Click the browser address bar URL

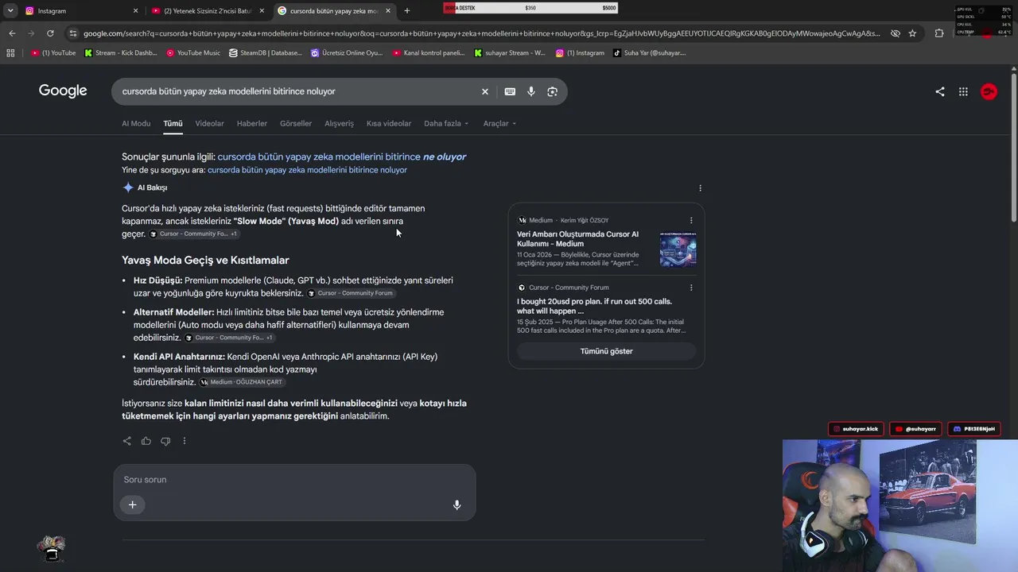tap(481, 33)
